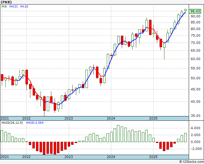The height and width of the screenshot is (164, 204).
Task: Click the latest green candle near 96
Action: click(185, 10)
